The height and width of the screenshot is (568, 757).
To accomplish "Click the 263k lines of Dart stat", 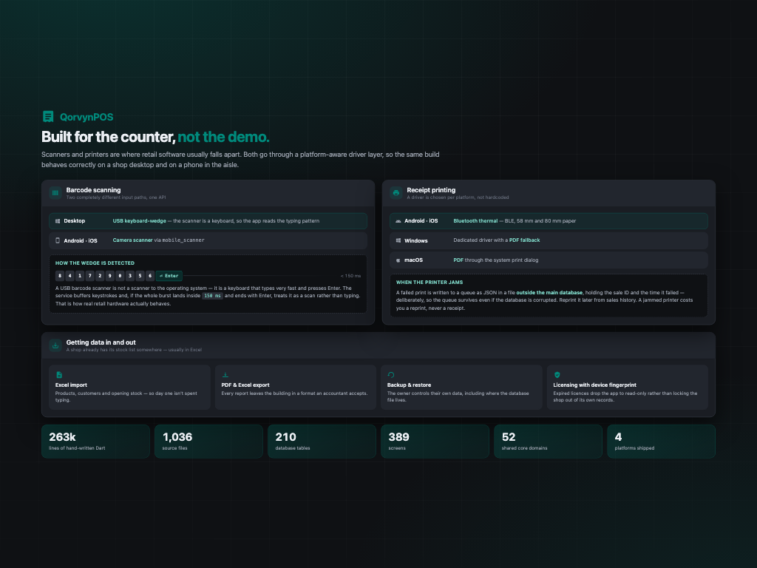I will click(95, 442).
